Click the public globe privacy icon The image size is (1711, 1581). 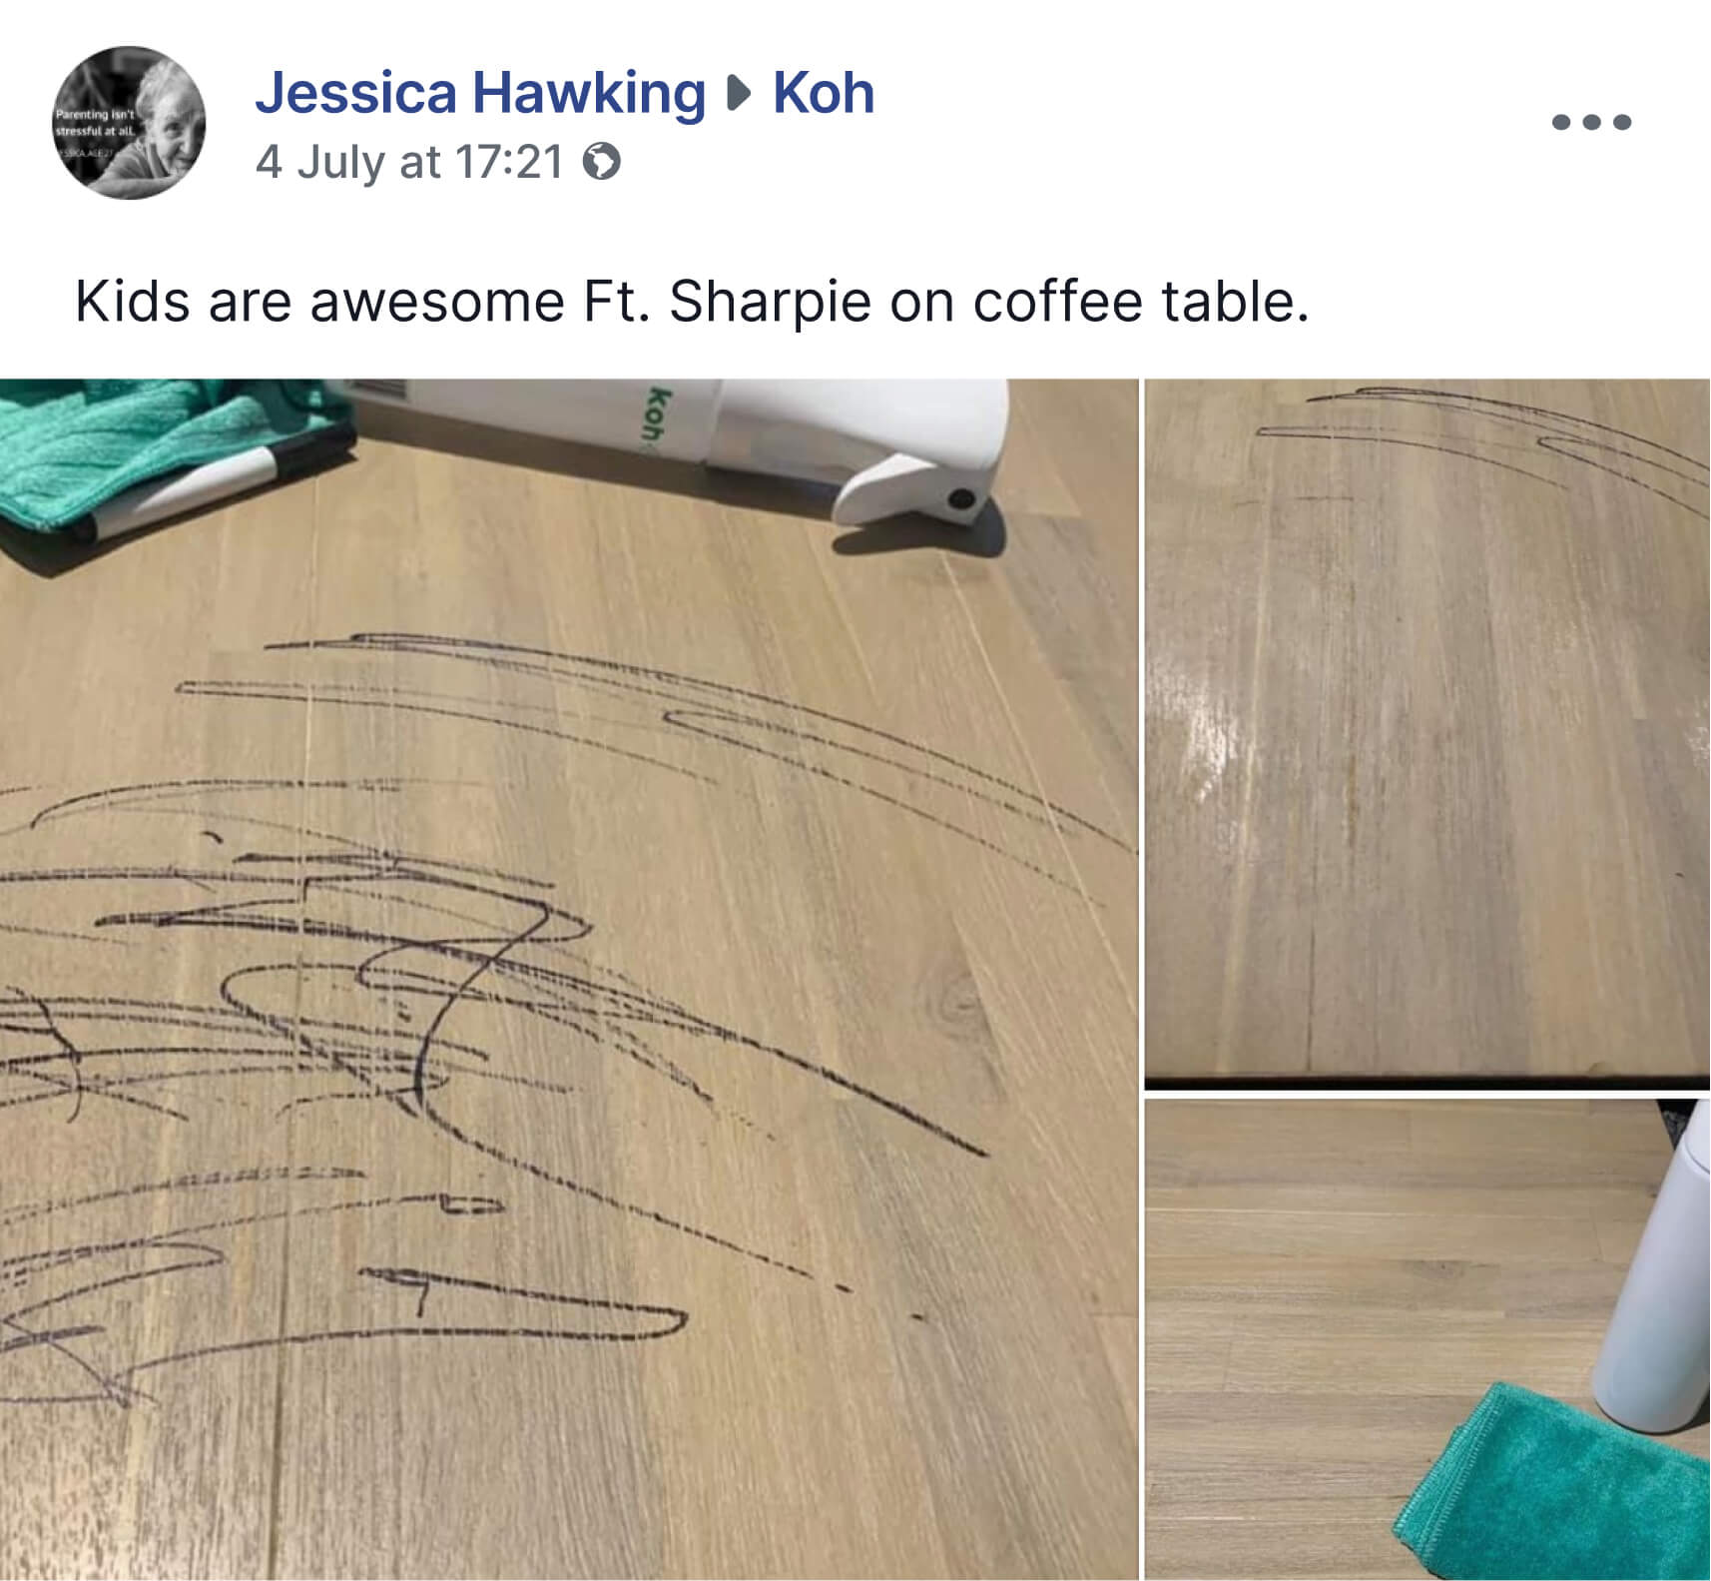[x=601, y=162]
